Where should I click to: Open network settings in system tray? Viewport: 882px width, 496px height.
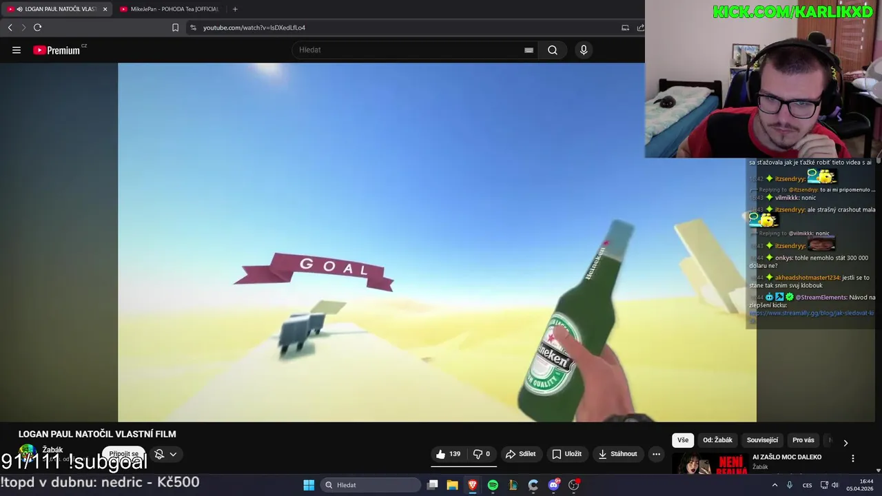824,485
